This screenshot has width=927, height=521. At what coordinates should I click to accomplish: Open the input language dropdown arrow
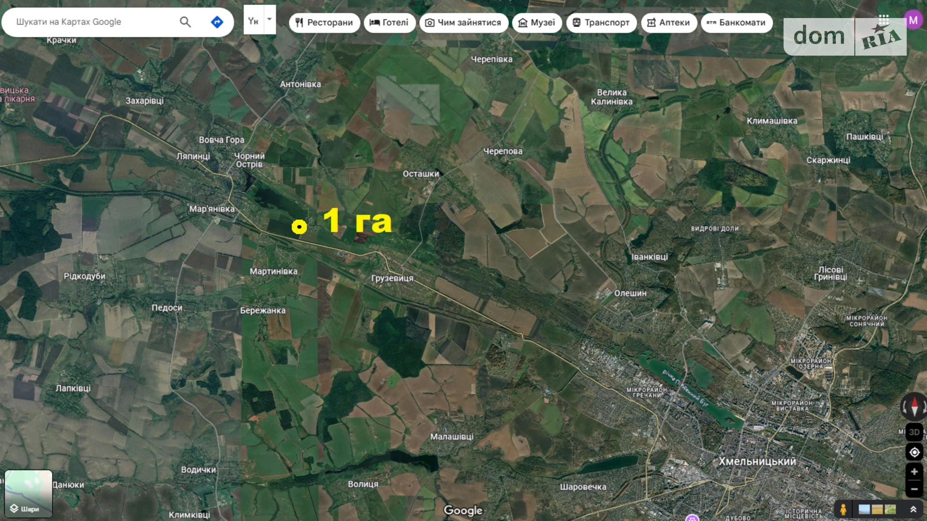(270, 20)
